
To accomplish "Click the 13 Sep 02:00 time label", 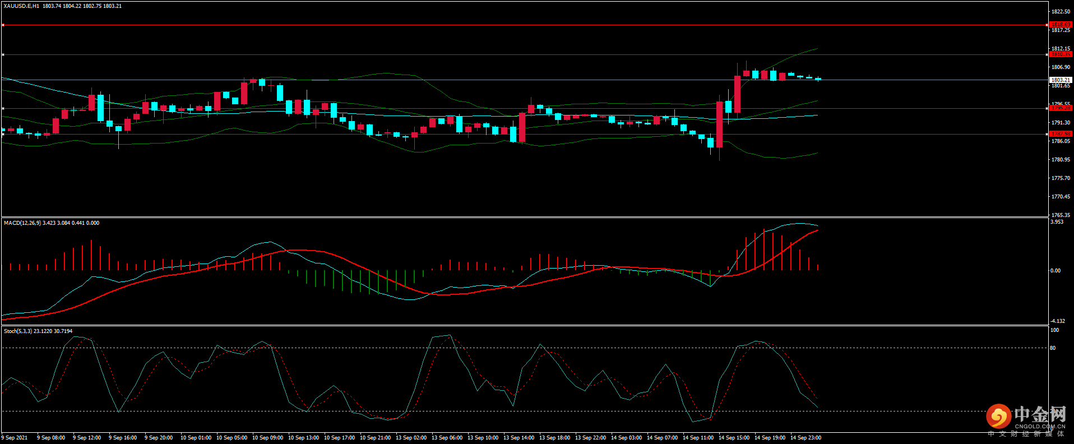I will click(411, 438).
